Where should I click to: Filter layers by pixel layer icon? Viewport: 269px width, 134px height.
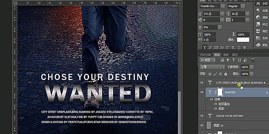(x=223, y=60)
